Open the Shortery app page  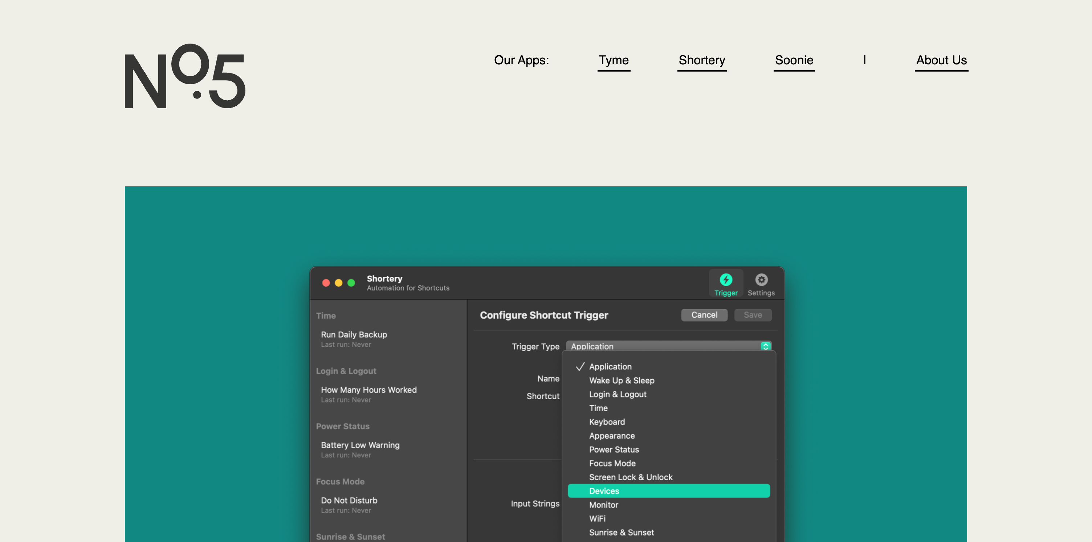tap(702, 60)
